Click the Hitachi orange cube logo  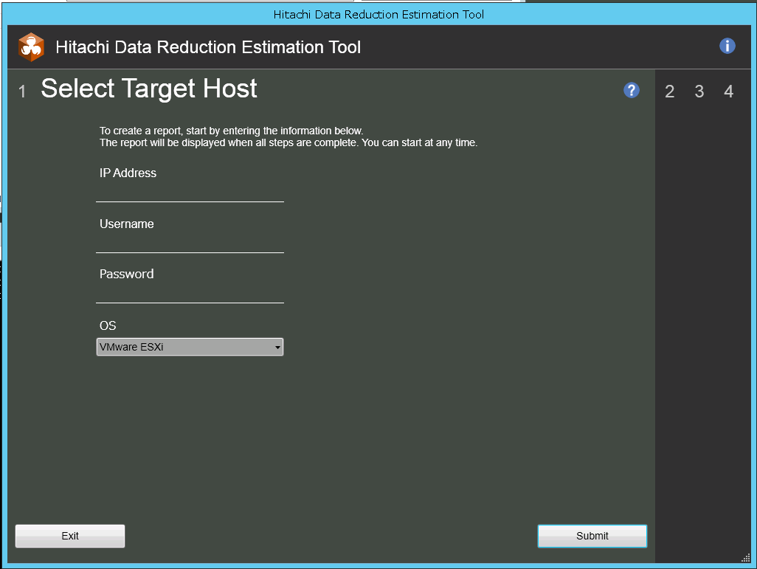32,46
